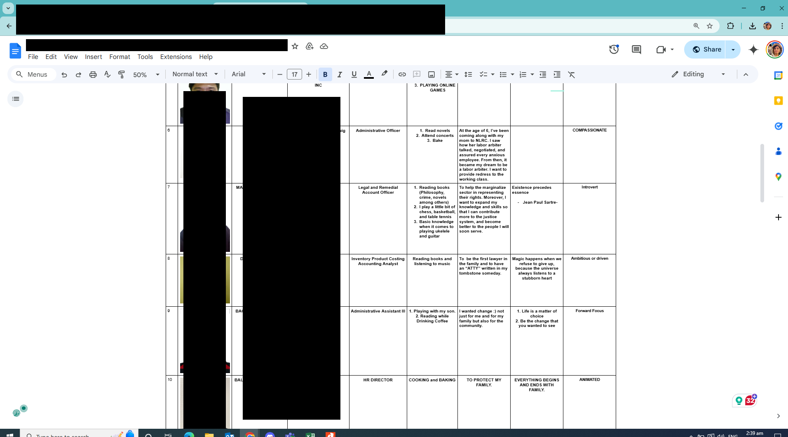This screenshot has height=437, width=788.
Task: Open Gemini assistant sparkle icon
Action: pyautogui.click(x=754, y=49)
